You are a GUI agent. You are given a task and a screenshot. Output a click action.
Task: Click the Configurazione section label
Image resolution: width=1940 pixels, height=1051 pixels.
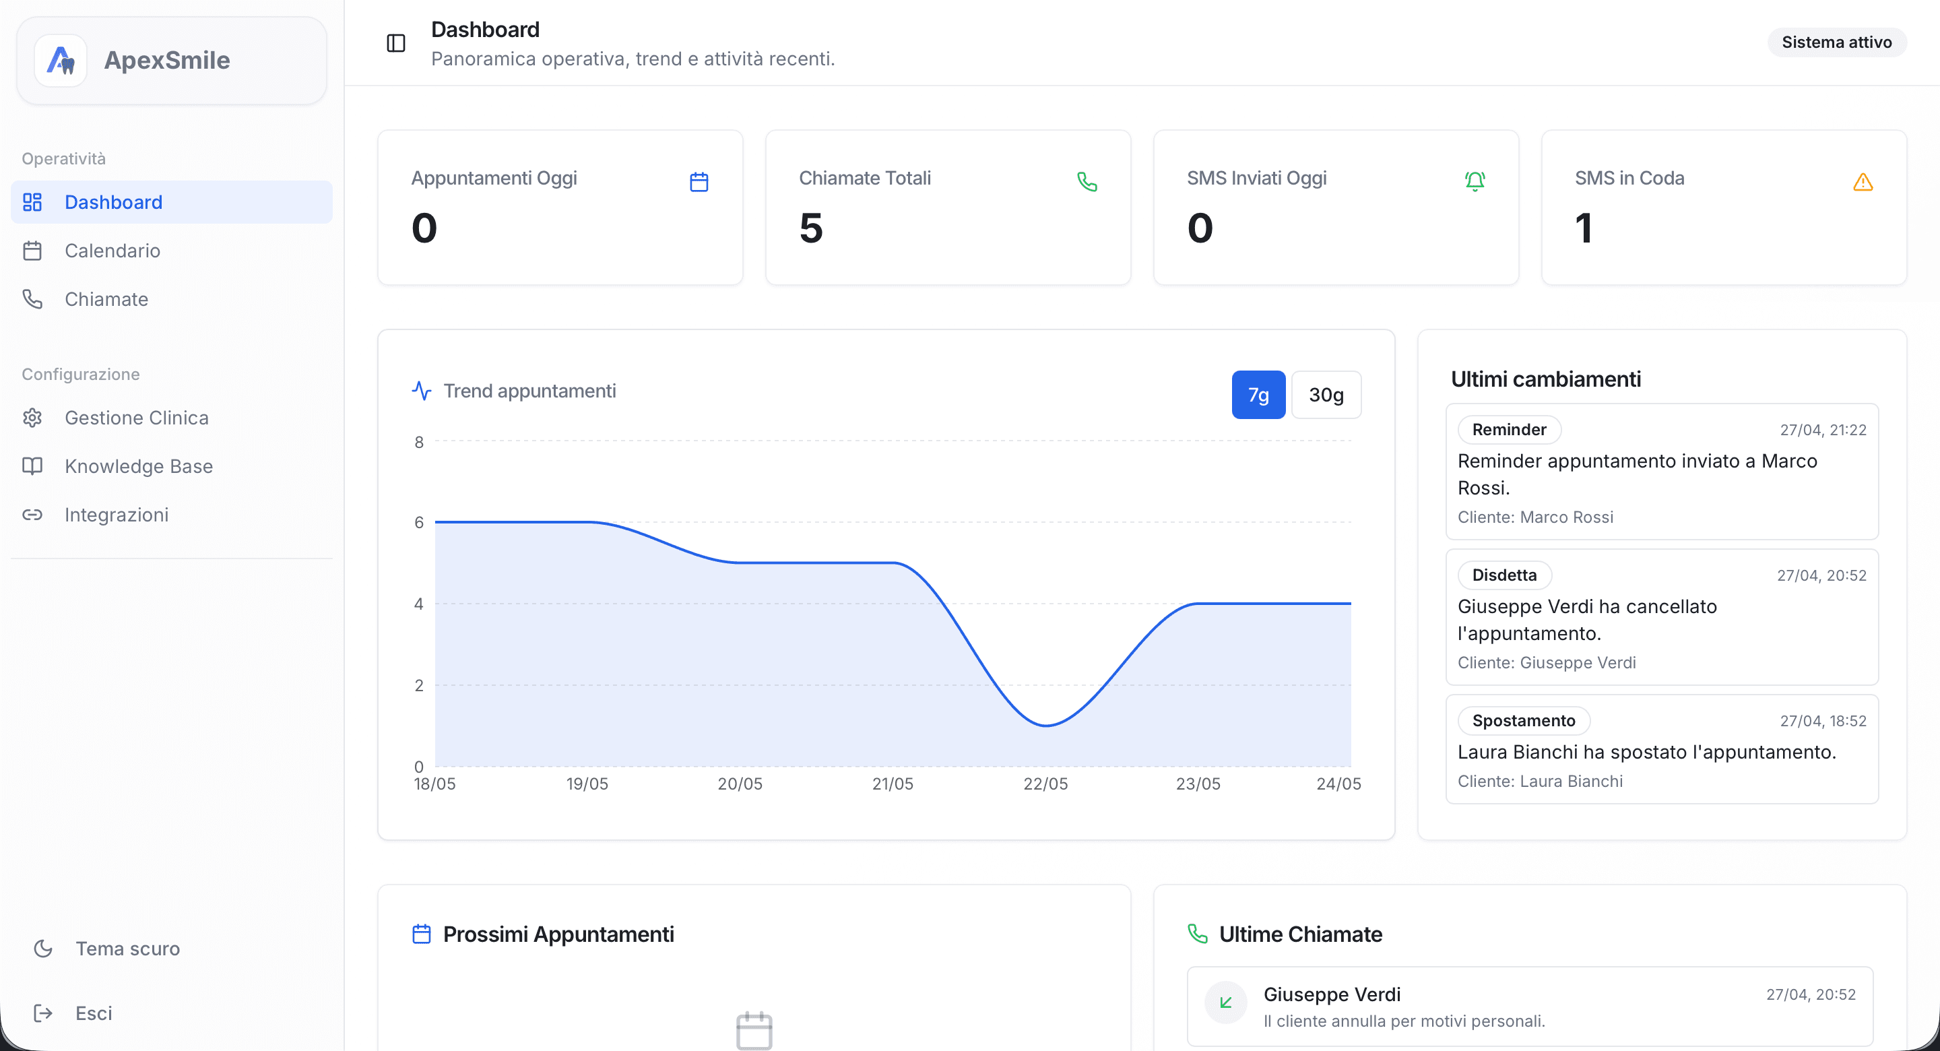click(81, 375)
